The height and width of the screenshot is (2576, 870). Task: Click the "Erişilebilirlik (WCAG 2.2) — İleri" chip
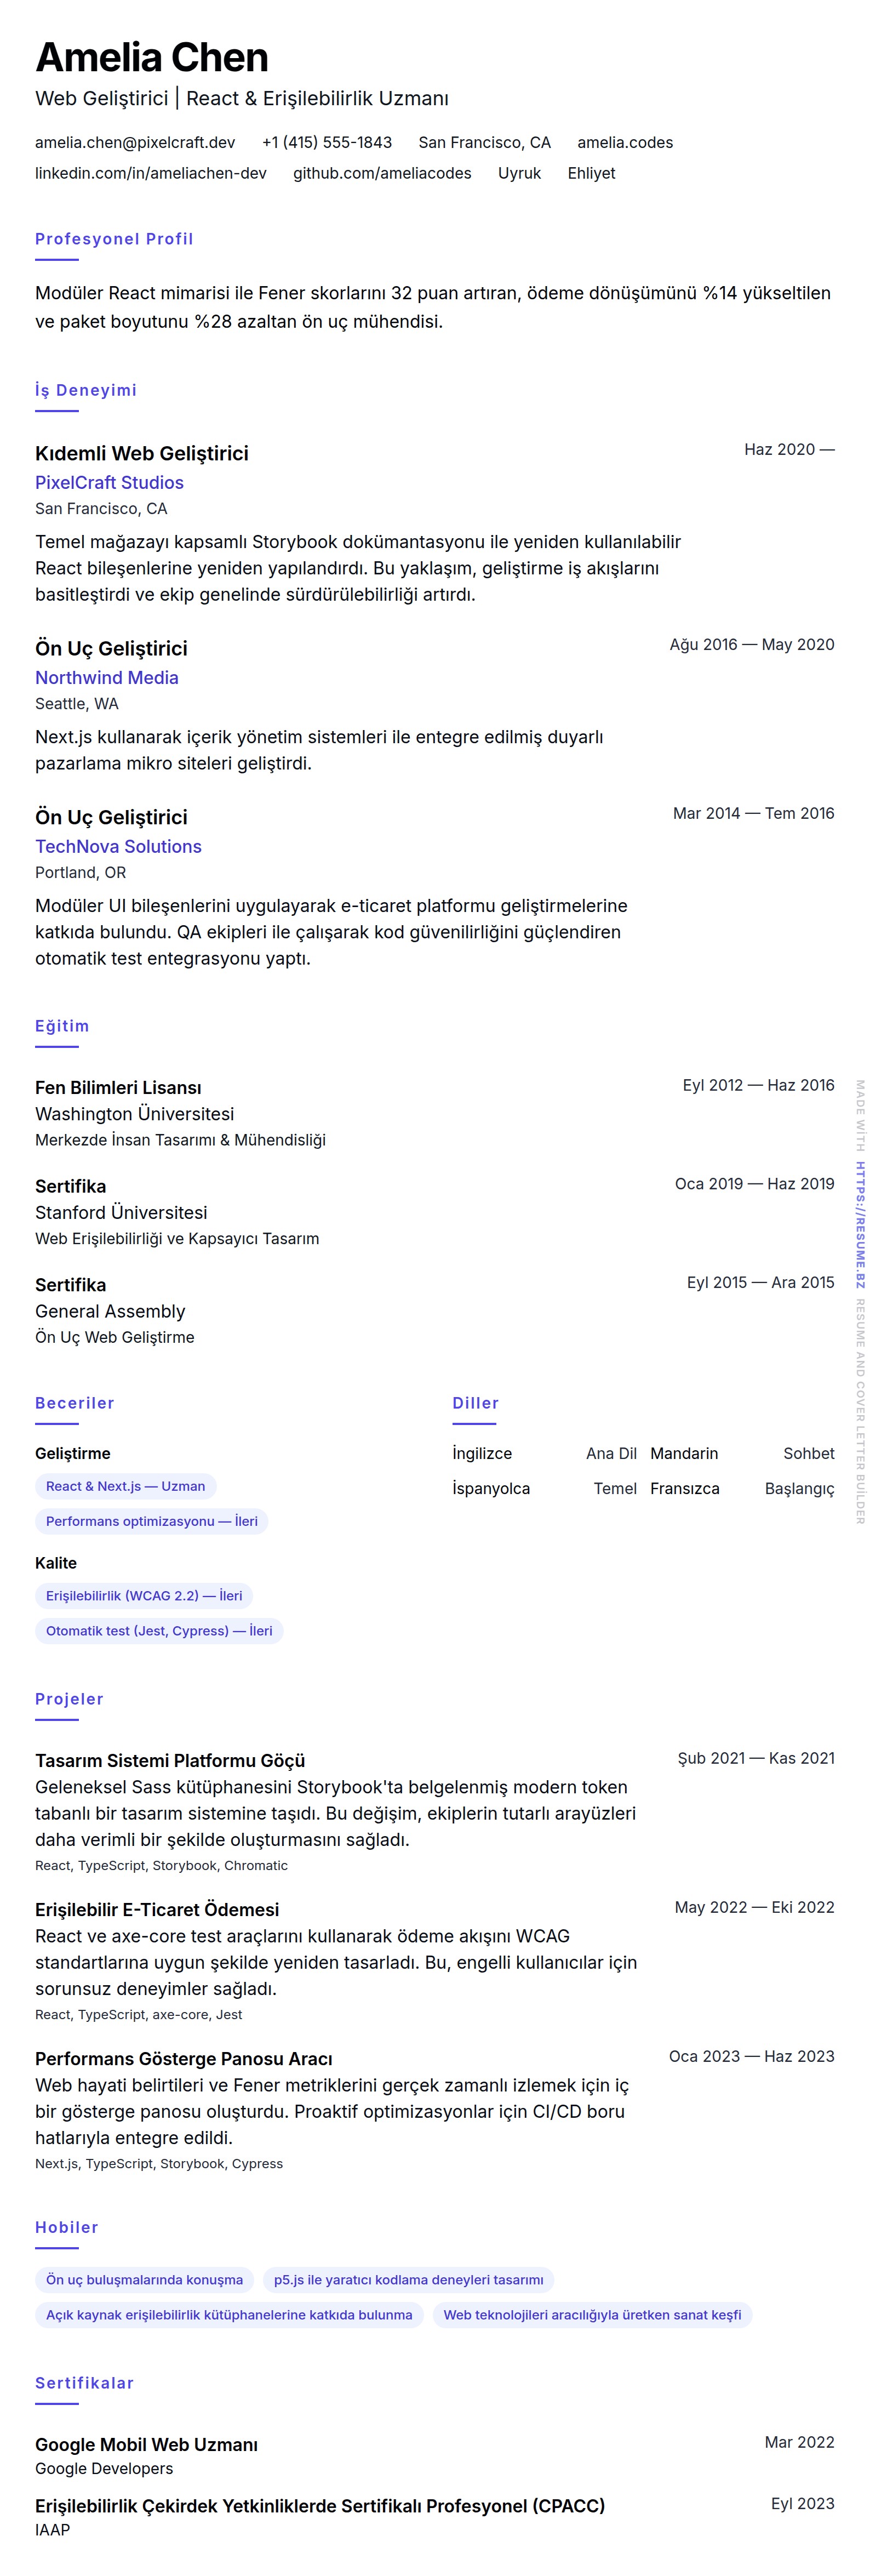tap(144, 1595)
